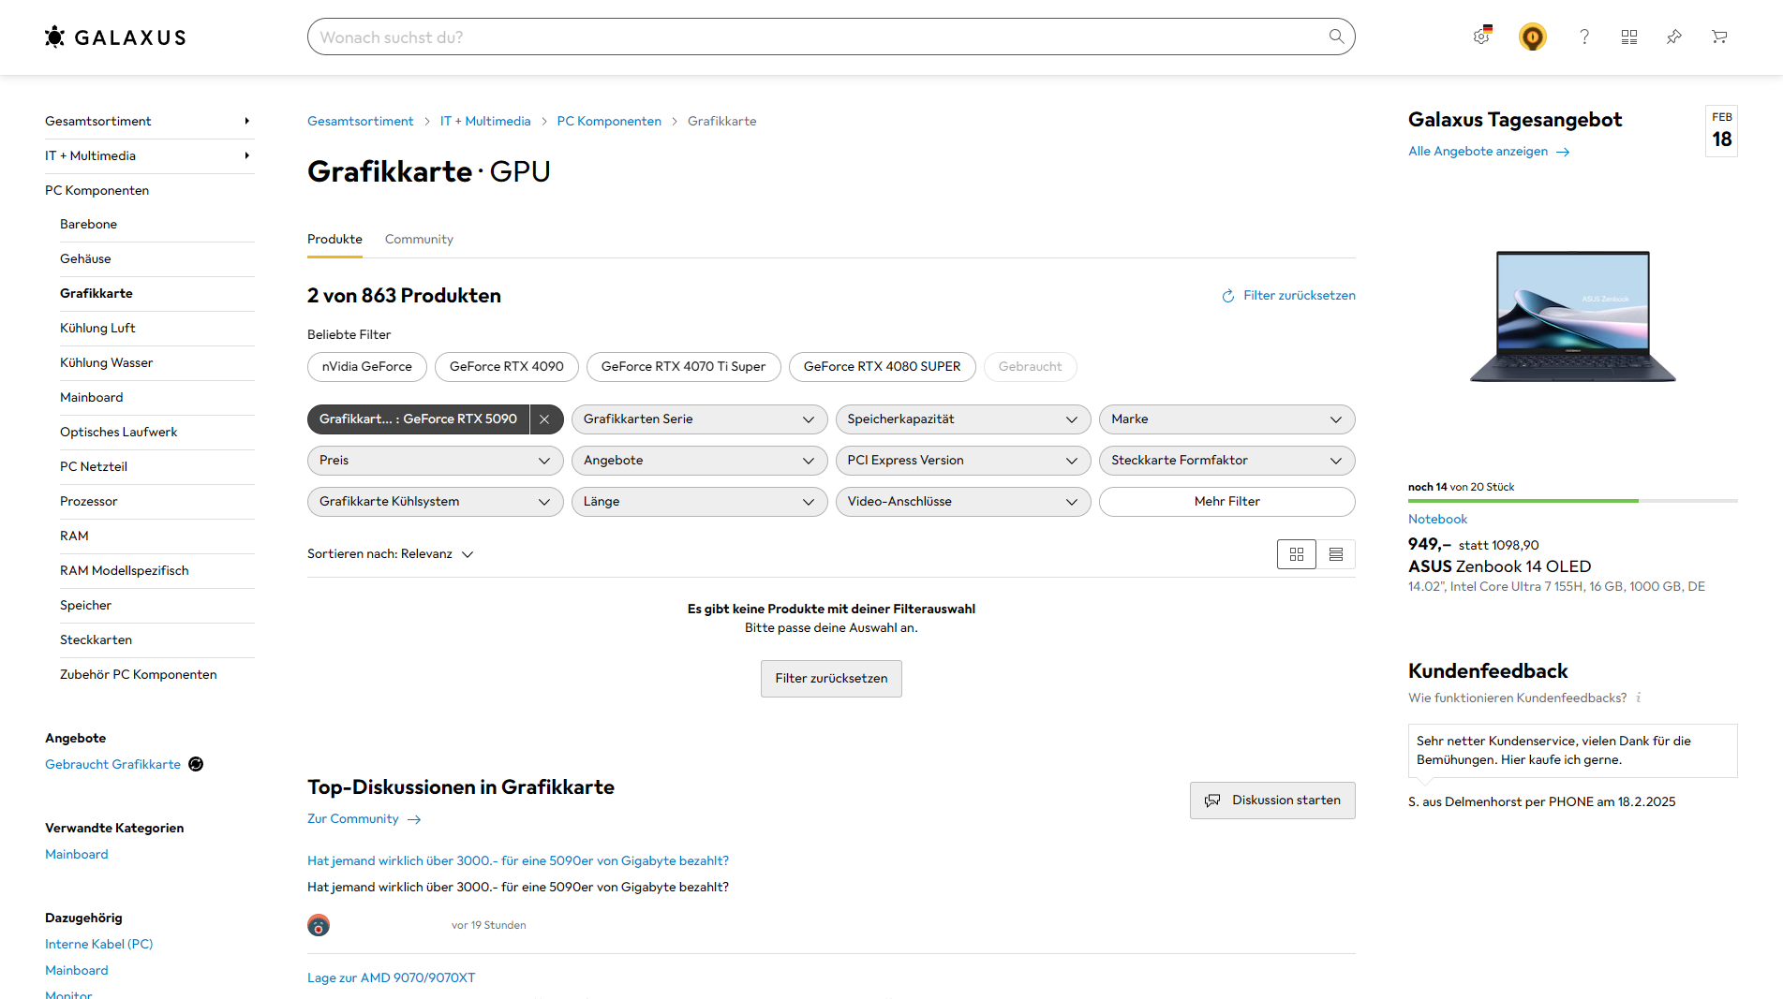
Task: Open the yellow profile avatar
Action: (x=1533, y=37)
